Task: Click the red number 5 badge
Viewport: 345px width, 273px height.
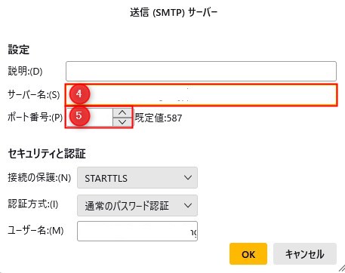Action: pos(79,115)
